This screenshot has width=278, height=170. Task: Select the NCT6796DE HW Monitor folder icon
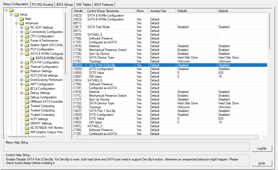click(27, 128)
